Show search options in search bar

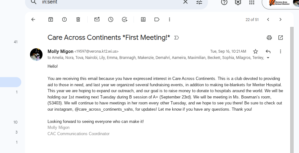tap(199, 2)
